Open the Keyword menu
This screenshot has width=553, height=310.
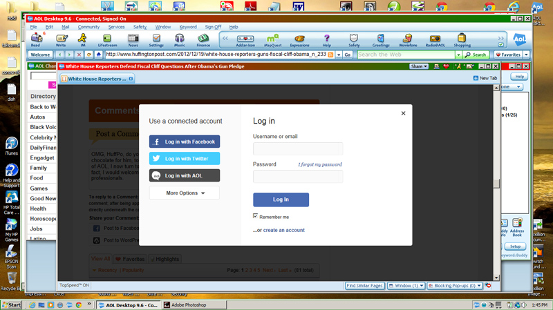(x=188, y=27)
